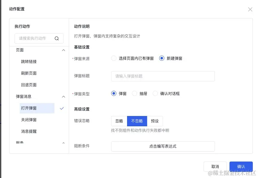
Task: Click the 基础设置 section heading
Action: pyautogui.click(x=82, y=47)
